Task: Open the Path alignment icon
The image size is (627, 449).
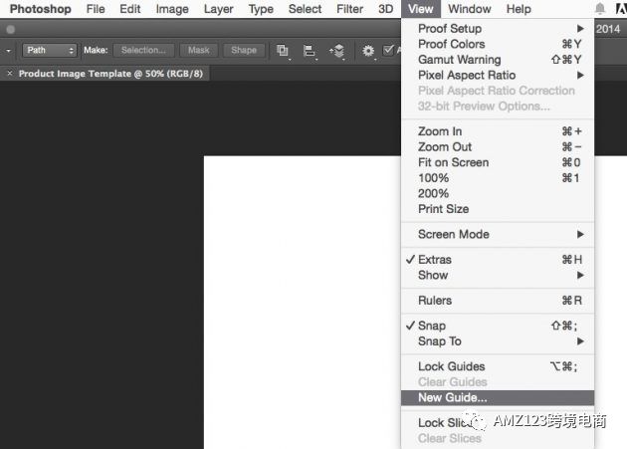Action: point(310,50)
